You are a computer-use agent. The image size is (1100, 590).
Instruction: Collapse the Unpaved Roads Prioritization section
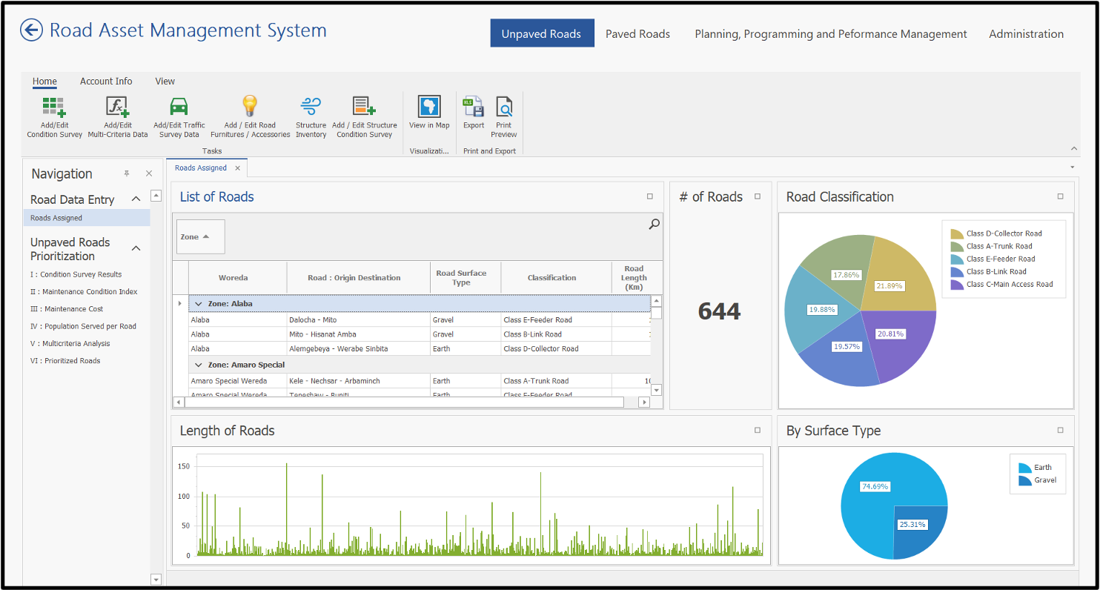click(x=136, y=248)
